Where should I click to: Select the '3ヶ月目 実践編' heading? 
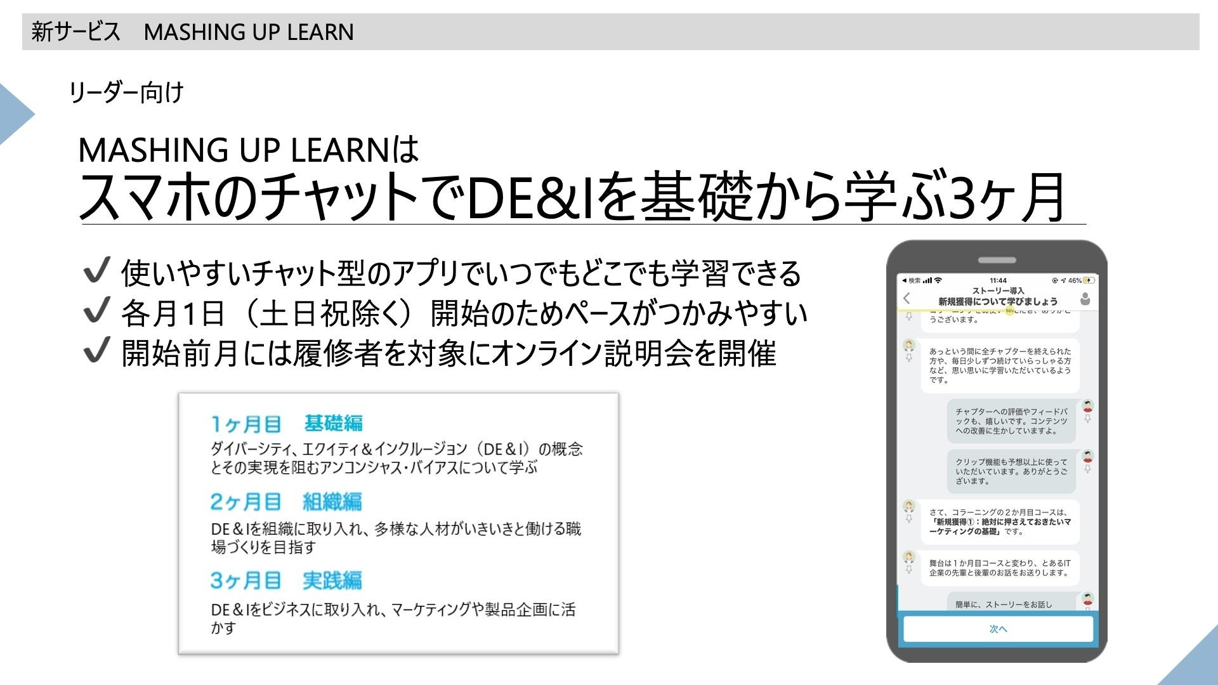pos(286,580)
